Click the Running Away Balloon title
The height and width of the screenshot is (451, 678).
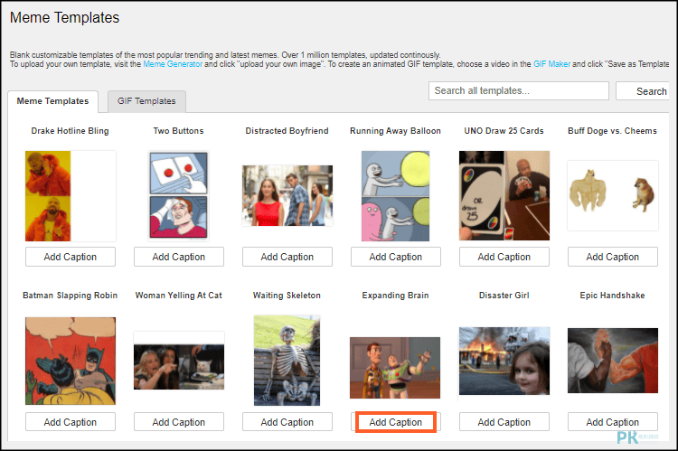(x=396, y=131)
